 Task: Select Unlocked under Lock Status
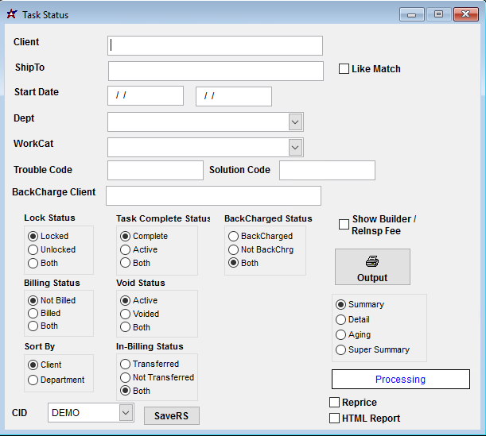coord(33,249)
